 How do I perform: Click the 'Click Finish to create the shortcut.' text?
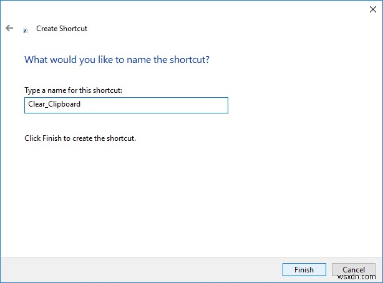tap(80, 138)
